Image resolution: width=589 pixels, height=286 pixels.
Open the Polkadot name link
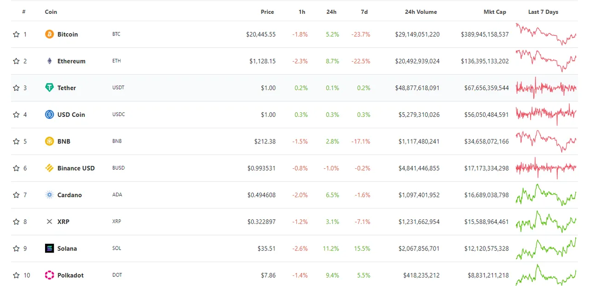point(70,275)
